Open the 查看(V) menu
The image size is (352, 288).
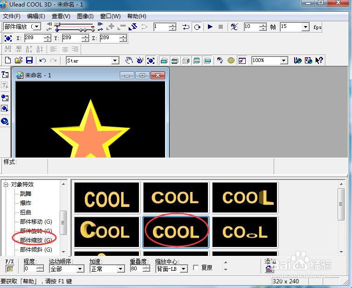tap(61, 16)
